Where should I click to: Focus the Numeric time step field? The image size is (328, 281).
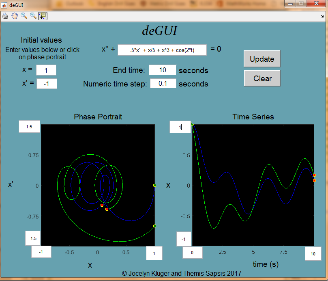(163, 84)
